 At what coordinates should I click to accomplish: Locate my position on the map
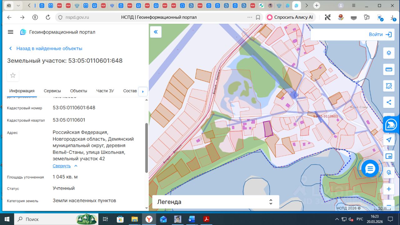point(389,140)
